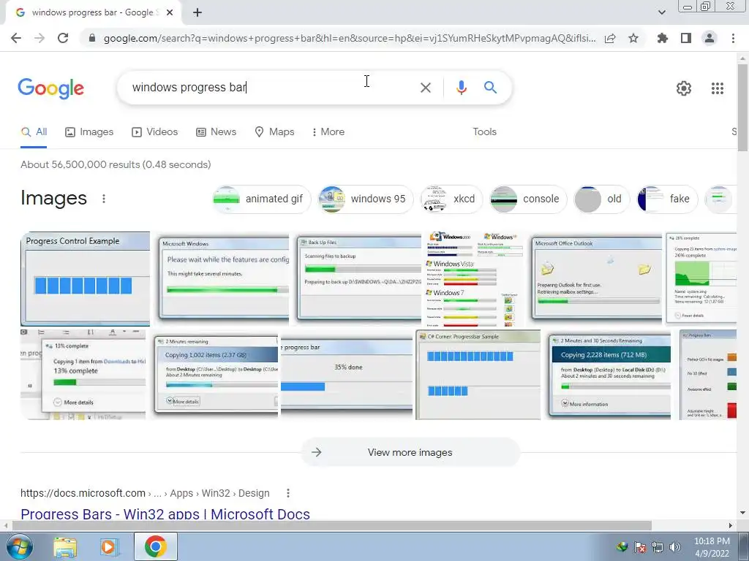This screenshot has width=749, height=561.
Task: Open Progress Control Example image
Action: (85, 278)
